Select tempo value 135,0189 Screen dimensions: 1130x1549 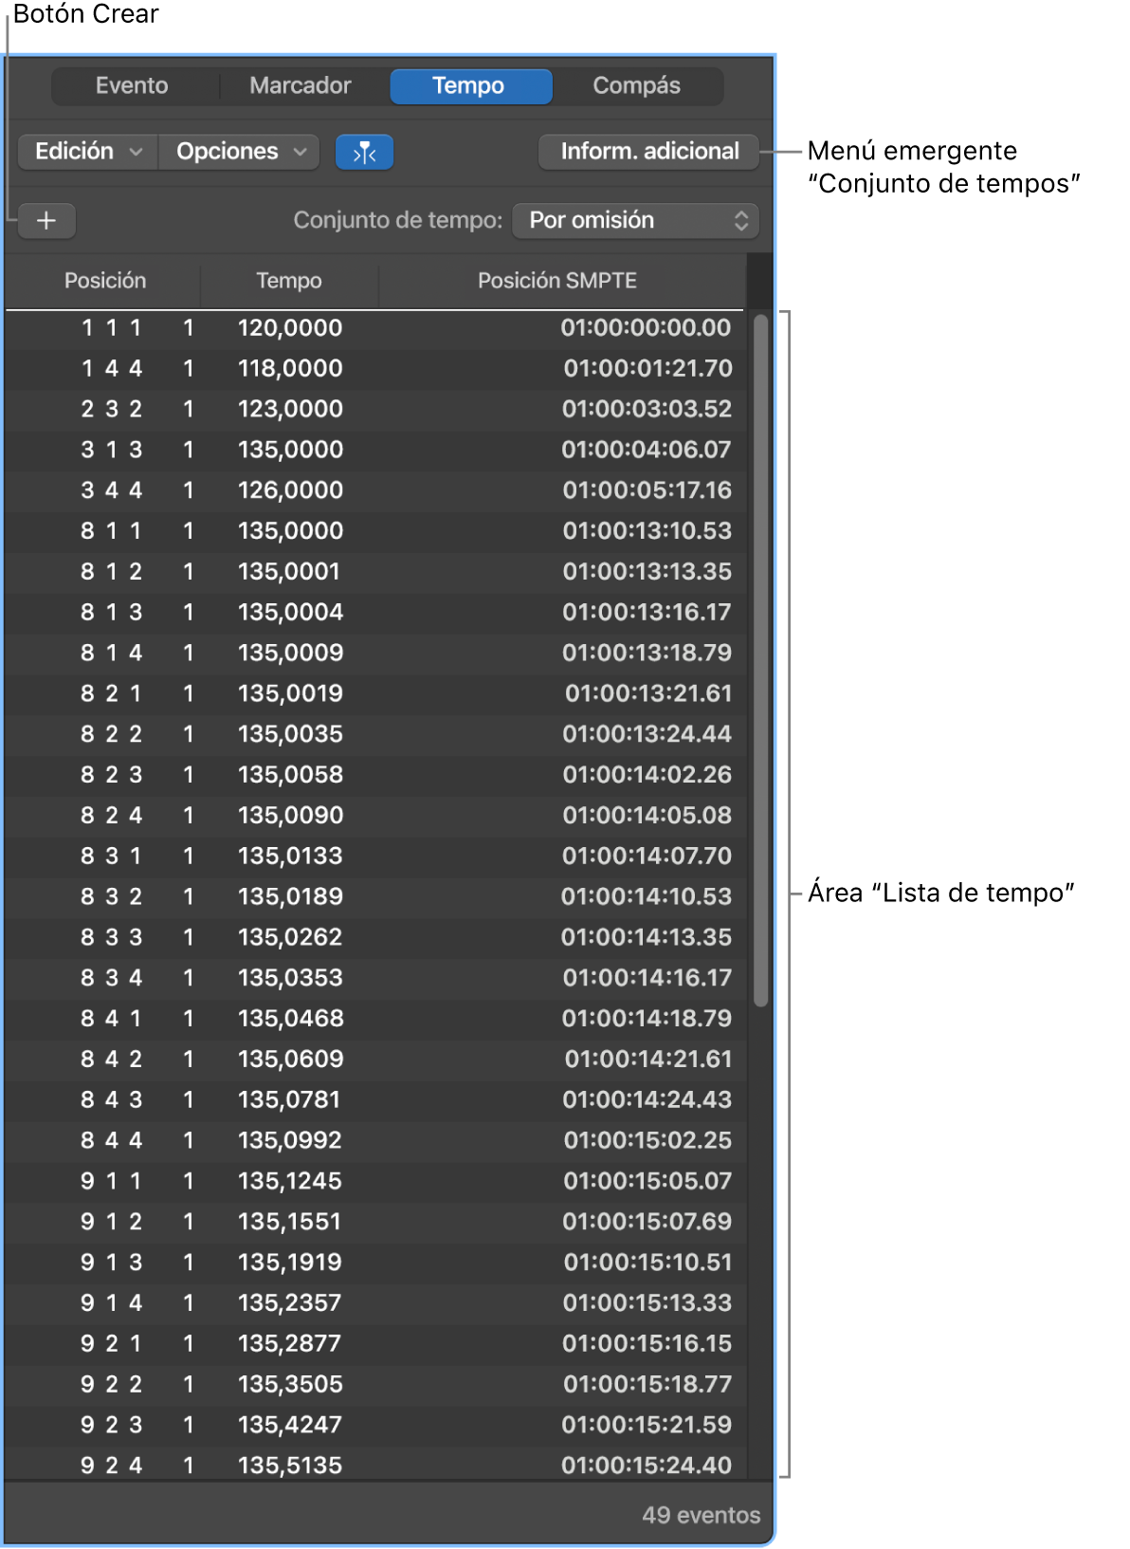click(x=290, y=896)
